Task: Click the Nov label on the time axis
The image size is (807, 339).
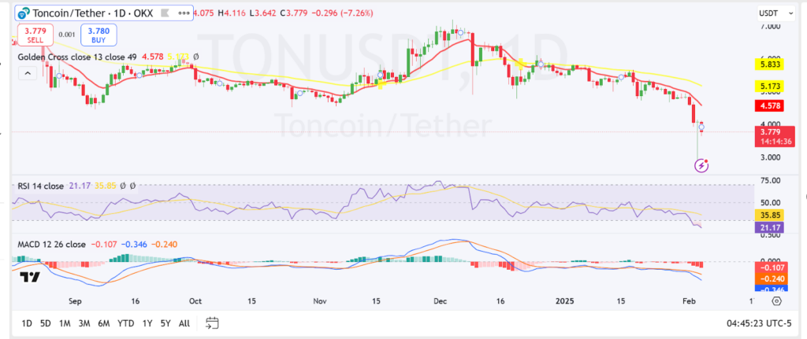Action: (320, 301)
